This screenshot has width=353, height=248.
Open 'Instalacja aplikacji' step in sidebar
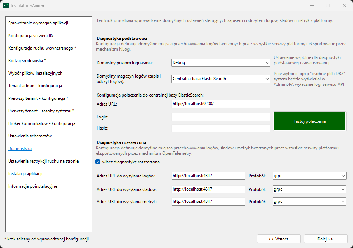coord(25,174)
